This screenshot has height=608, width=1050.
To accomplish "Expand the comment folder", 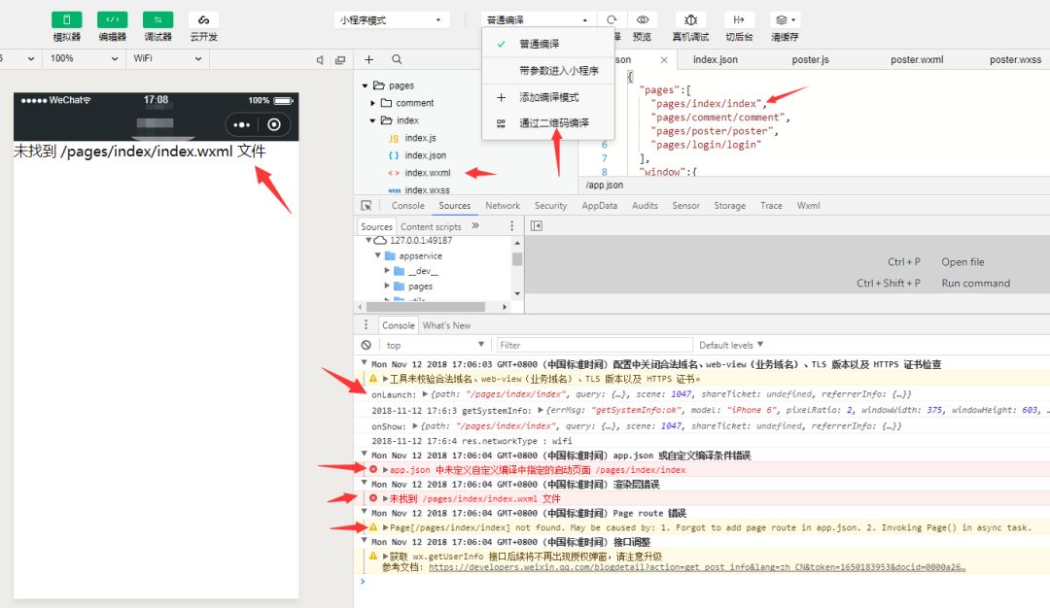I will (x=373, y=103).
